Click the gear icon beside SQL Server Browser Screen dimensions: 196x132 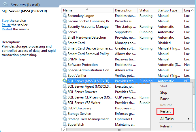click(65, 92)
